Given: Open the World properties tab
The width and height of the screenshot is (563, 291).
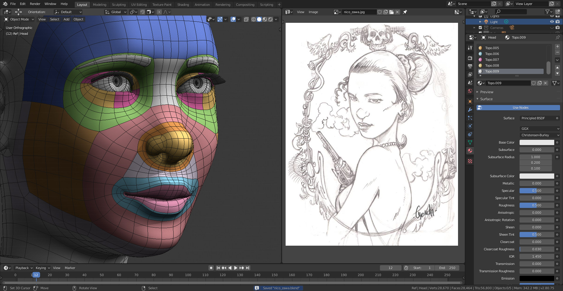Looking at the screenshot, I should [470, 91].
